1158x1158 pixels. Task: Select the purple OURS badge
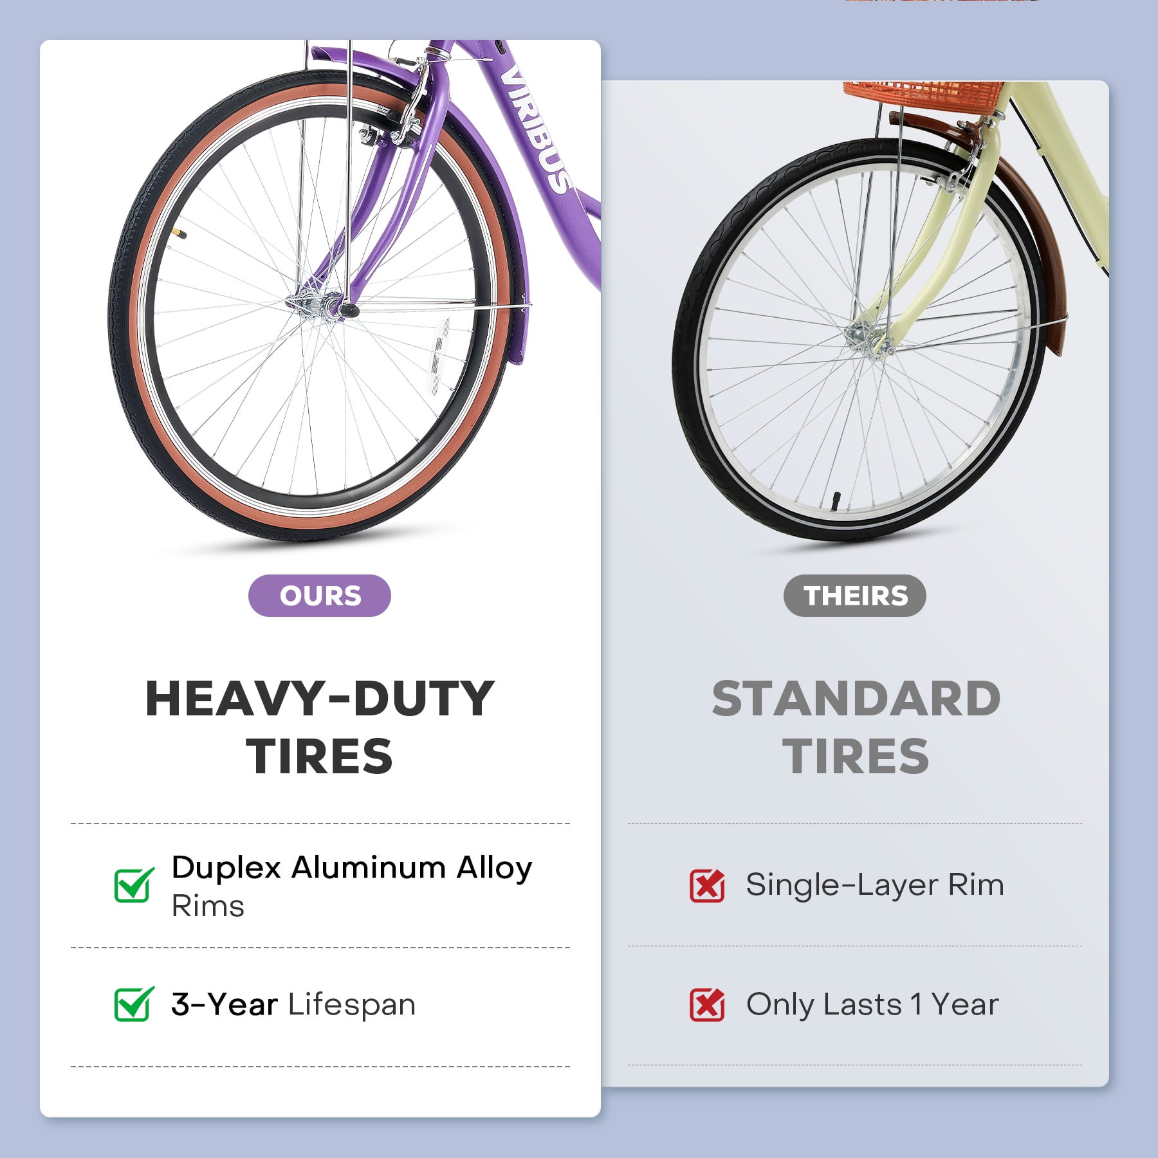tap(320, 596)
